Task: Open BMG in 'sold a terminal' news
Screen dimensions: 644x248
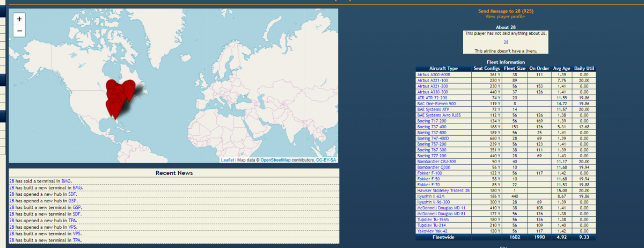Action: [x=65, y=181]
